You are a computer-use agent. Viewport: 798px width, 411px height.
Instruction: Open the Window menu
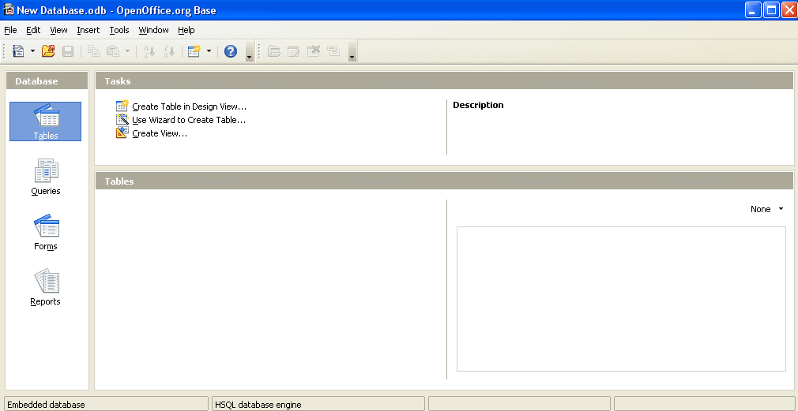click(153, 30)
